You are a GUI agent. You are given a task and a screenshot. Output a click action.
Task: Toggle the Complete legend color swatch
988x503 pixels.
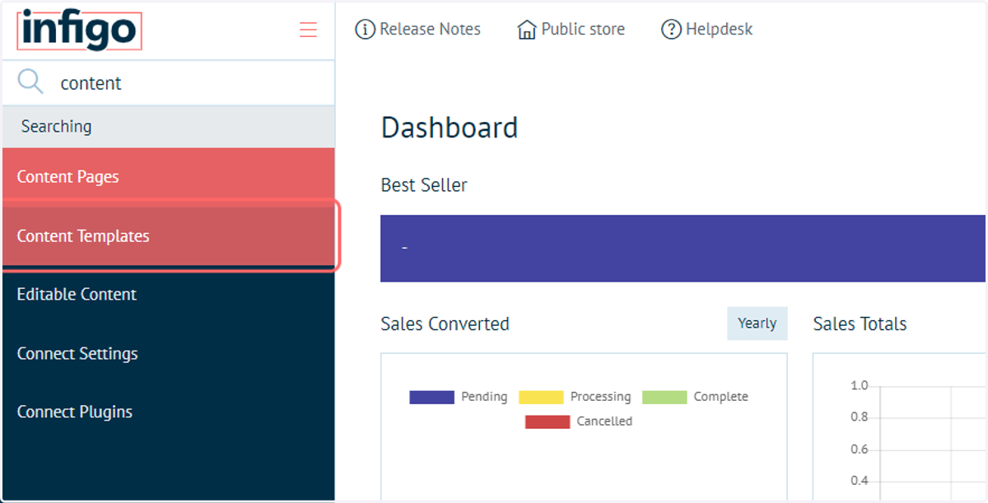click(x=664, y=397)
